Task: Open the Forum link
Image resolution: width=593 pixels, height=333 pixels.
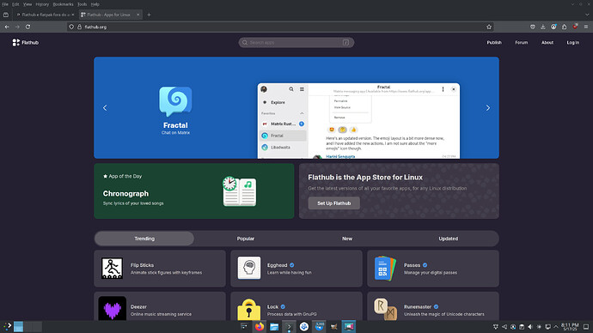Action: tap(521, 43)
